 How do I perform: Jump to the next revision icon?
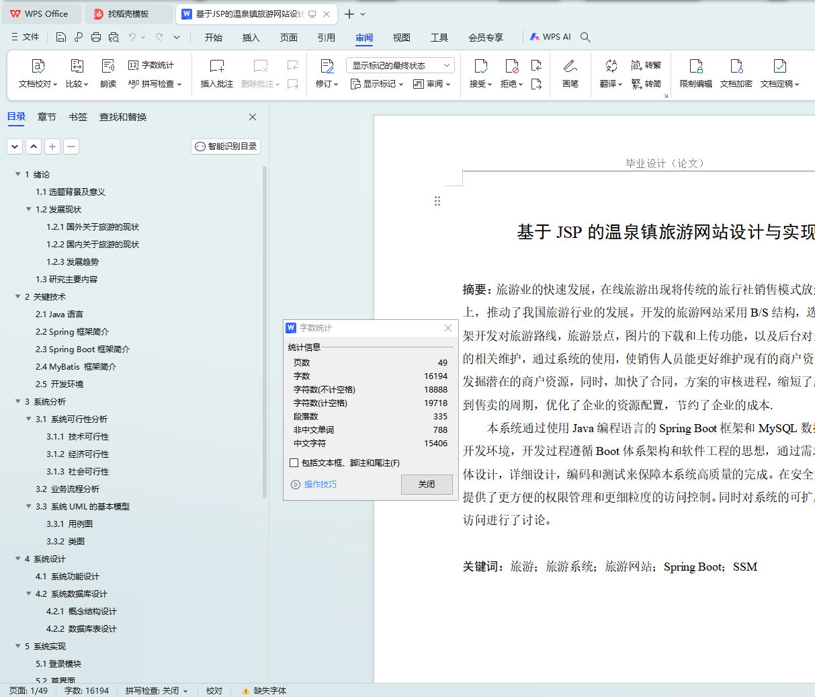(x=536, y=84)
